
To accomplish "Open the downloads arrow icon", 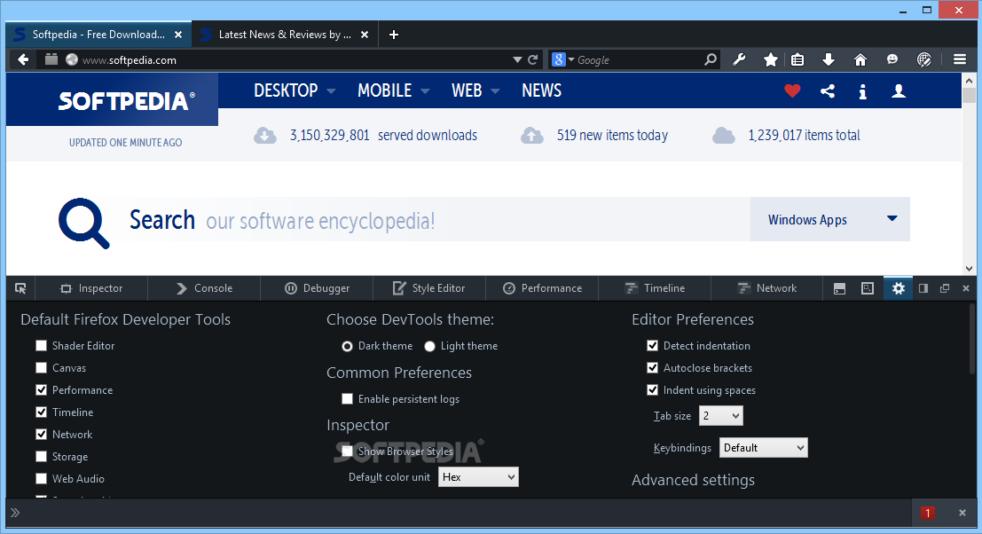I will pyautogui.click(x=828, y=59).
